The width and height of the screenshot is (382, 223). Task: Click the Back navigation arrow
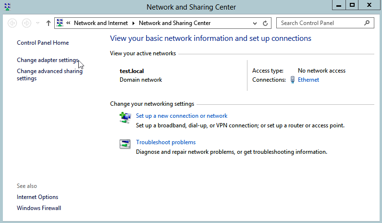point(12,23)
